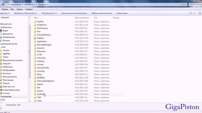Open view options dropdown arrow

(x=194, y=13)
